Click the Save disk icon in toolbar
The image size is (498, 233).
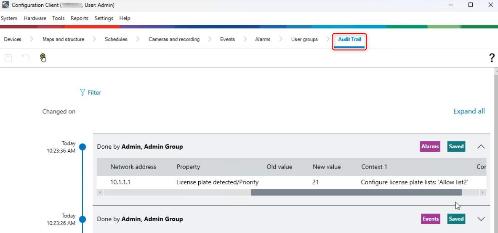coord(8,58)
